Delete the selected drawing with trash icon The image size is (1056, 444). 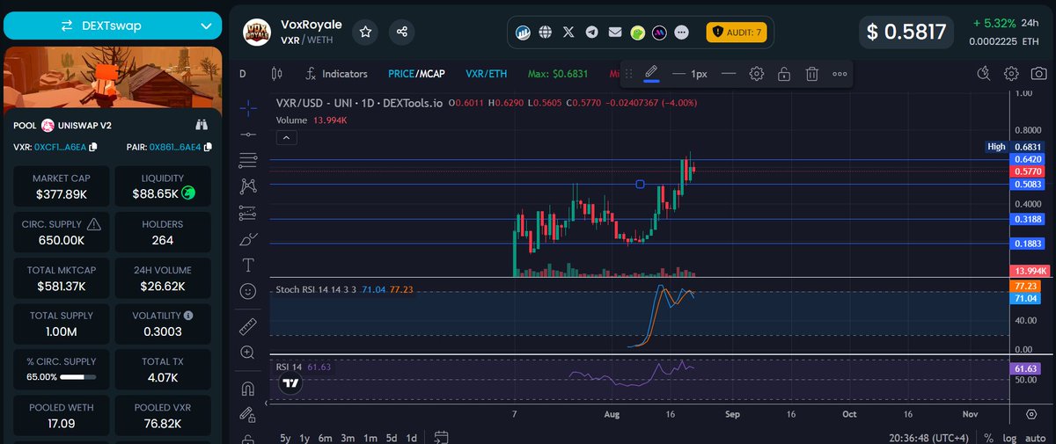tap(812, 74)
